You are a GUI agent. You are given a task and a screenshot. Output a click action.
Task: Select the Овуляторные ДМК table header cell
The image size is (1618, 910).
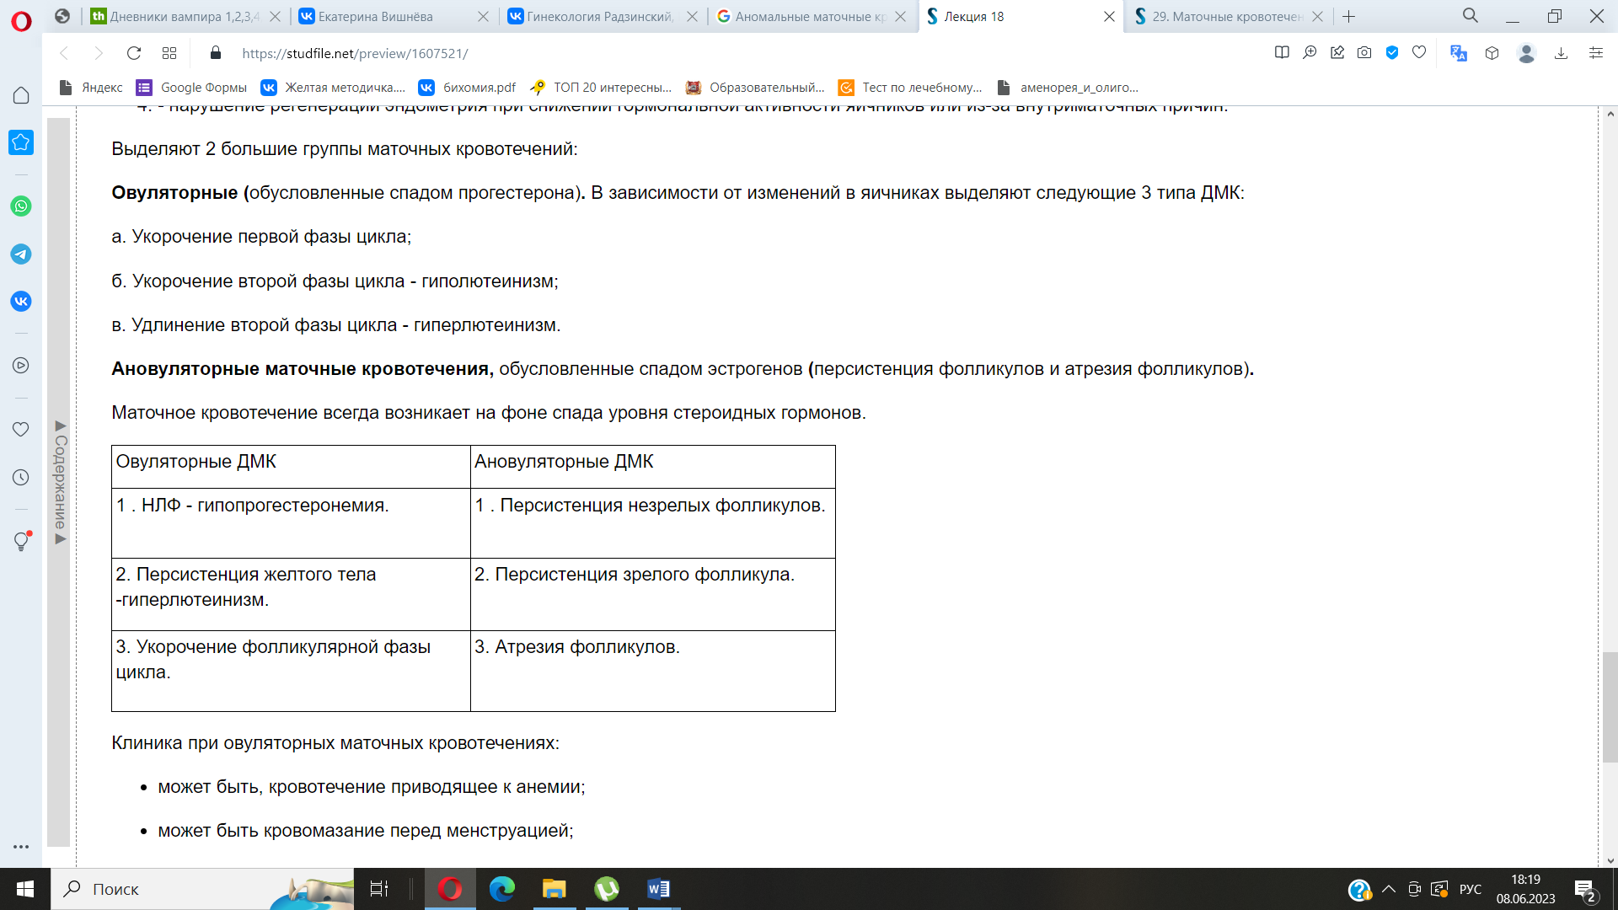click(x=291, y=466)
